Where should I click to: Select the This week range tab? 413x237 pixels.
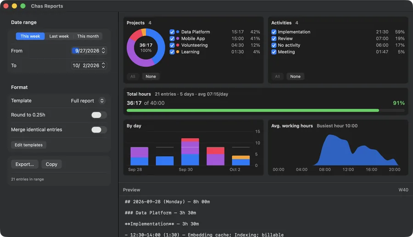click(30, 36)
